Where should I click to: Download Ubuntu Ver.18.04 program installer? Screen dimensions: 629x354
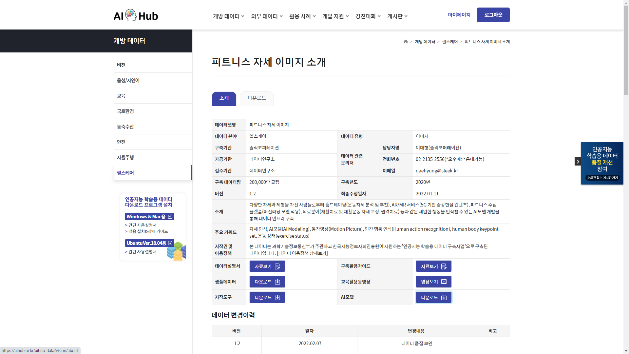click(x=149, y=243)
